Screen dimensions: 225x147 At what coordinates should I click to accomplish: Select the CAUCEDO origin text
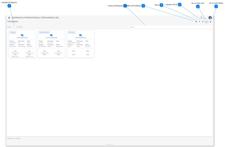tap(13, 43)
